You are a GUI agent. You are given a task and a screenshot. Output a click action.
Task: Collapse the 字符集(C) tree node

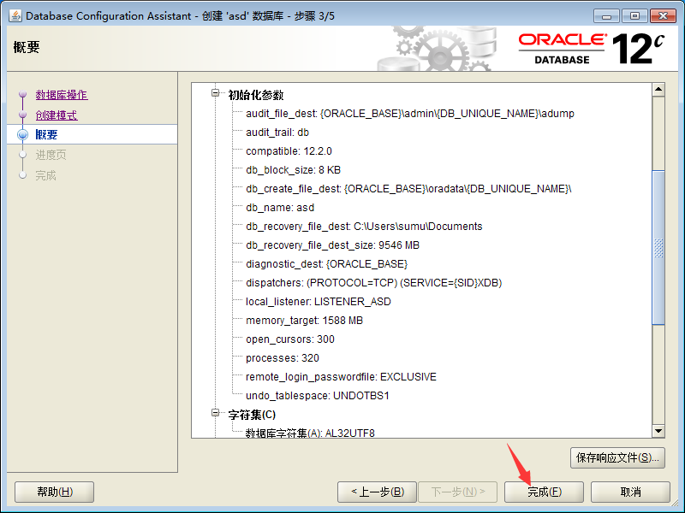pos(216,412)
